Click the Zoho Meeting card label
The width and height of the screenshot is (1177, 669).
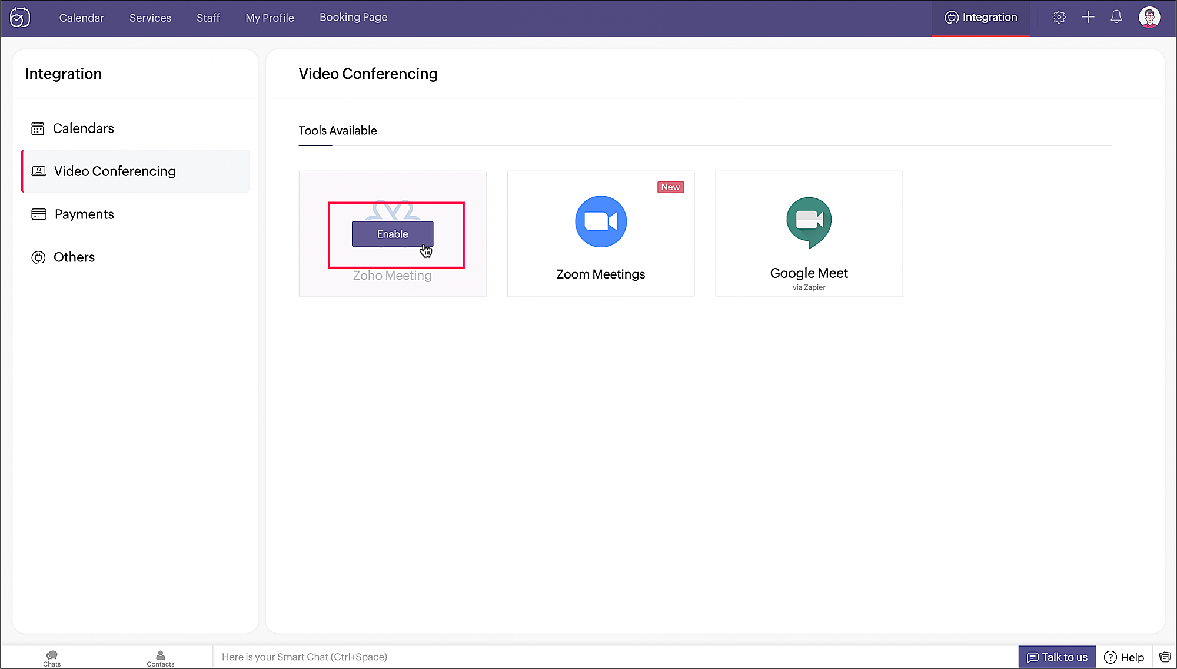(x=392, y=276)
